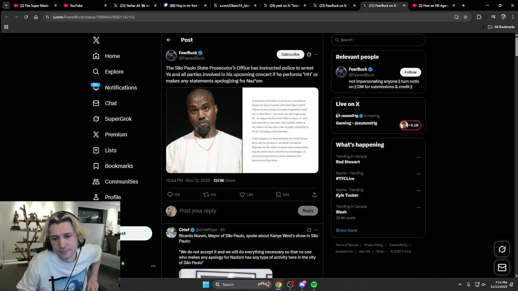Open more options on Chief reply

[316, 230]
